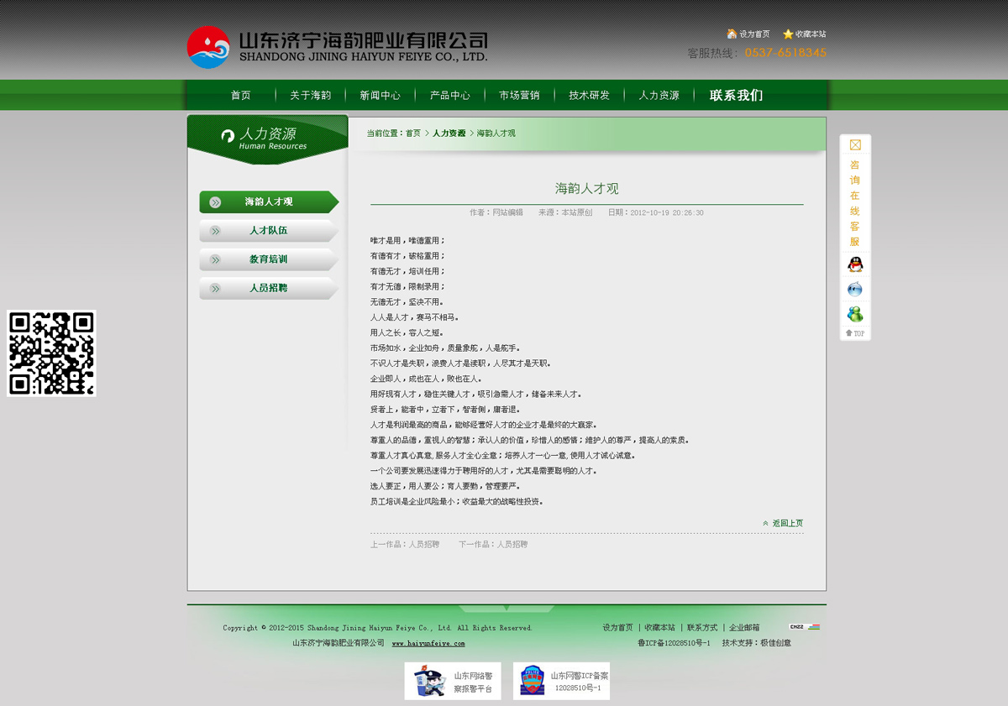This screenshot has width=1008, height=706.
Task: Click footer 收藏本站 link
Action: [x=660, y=628]
